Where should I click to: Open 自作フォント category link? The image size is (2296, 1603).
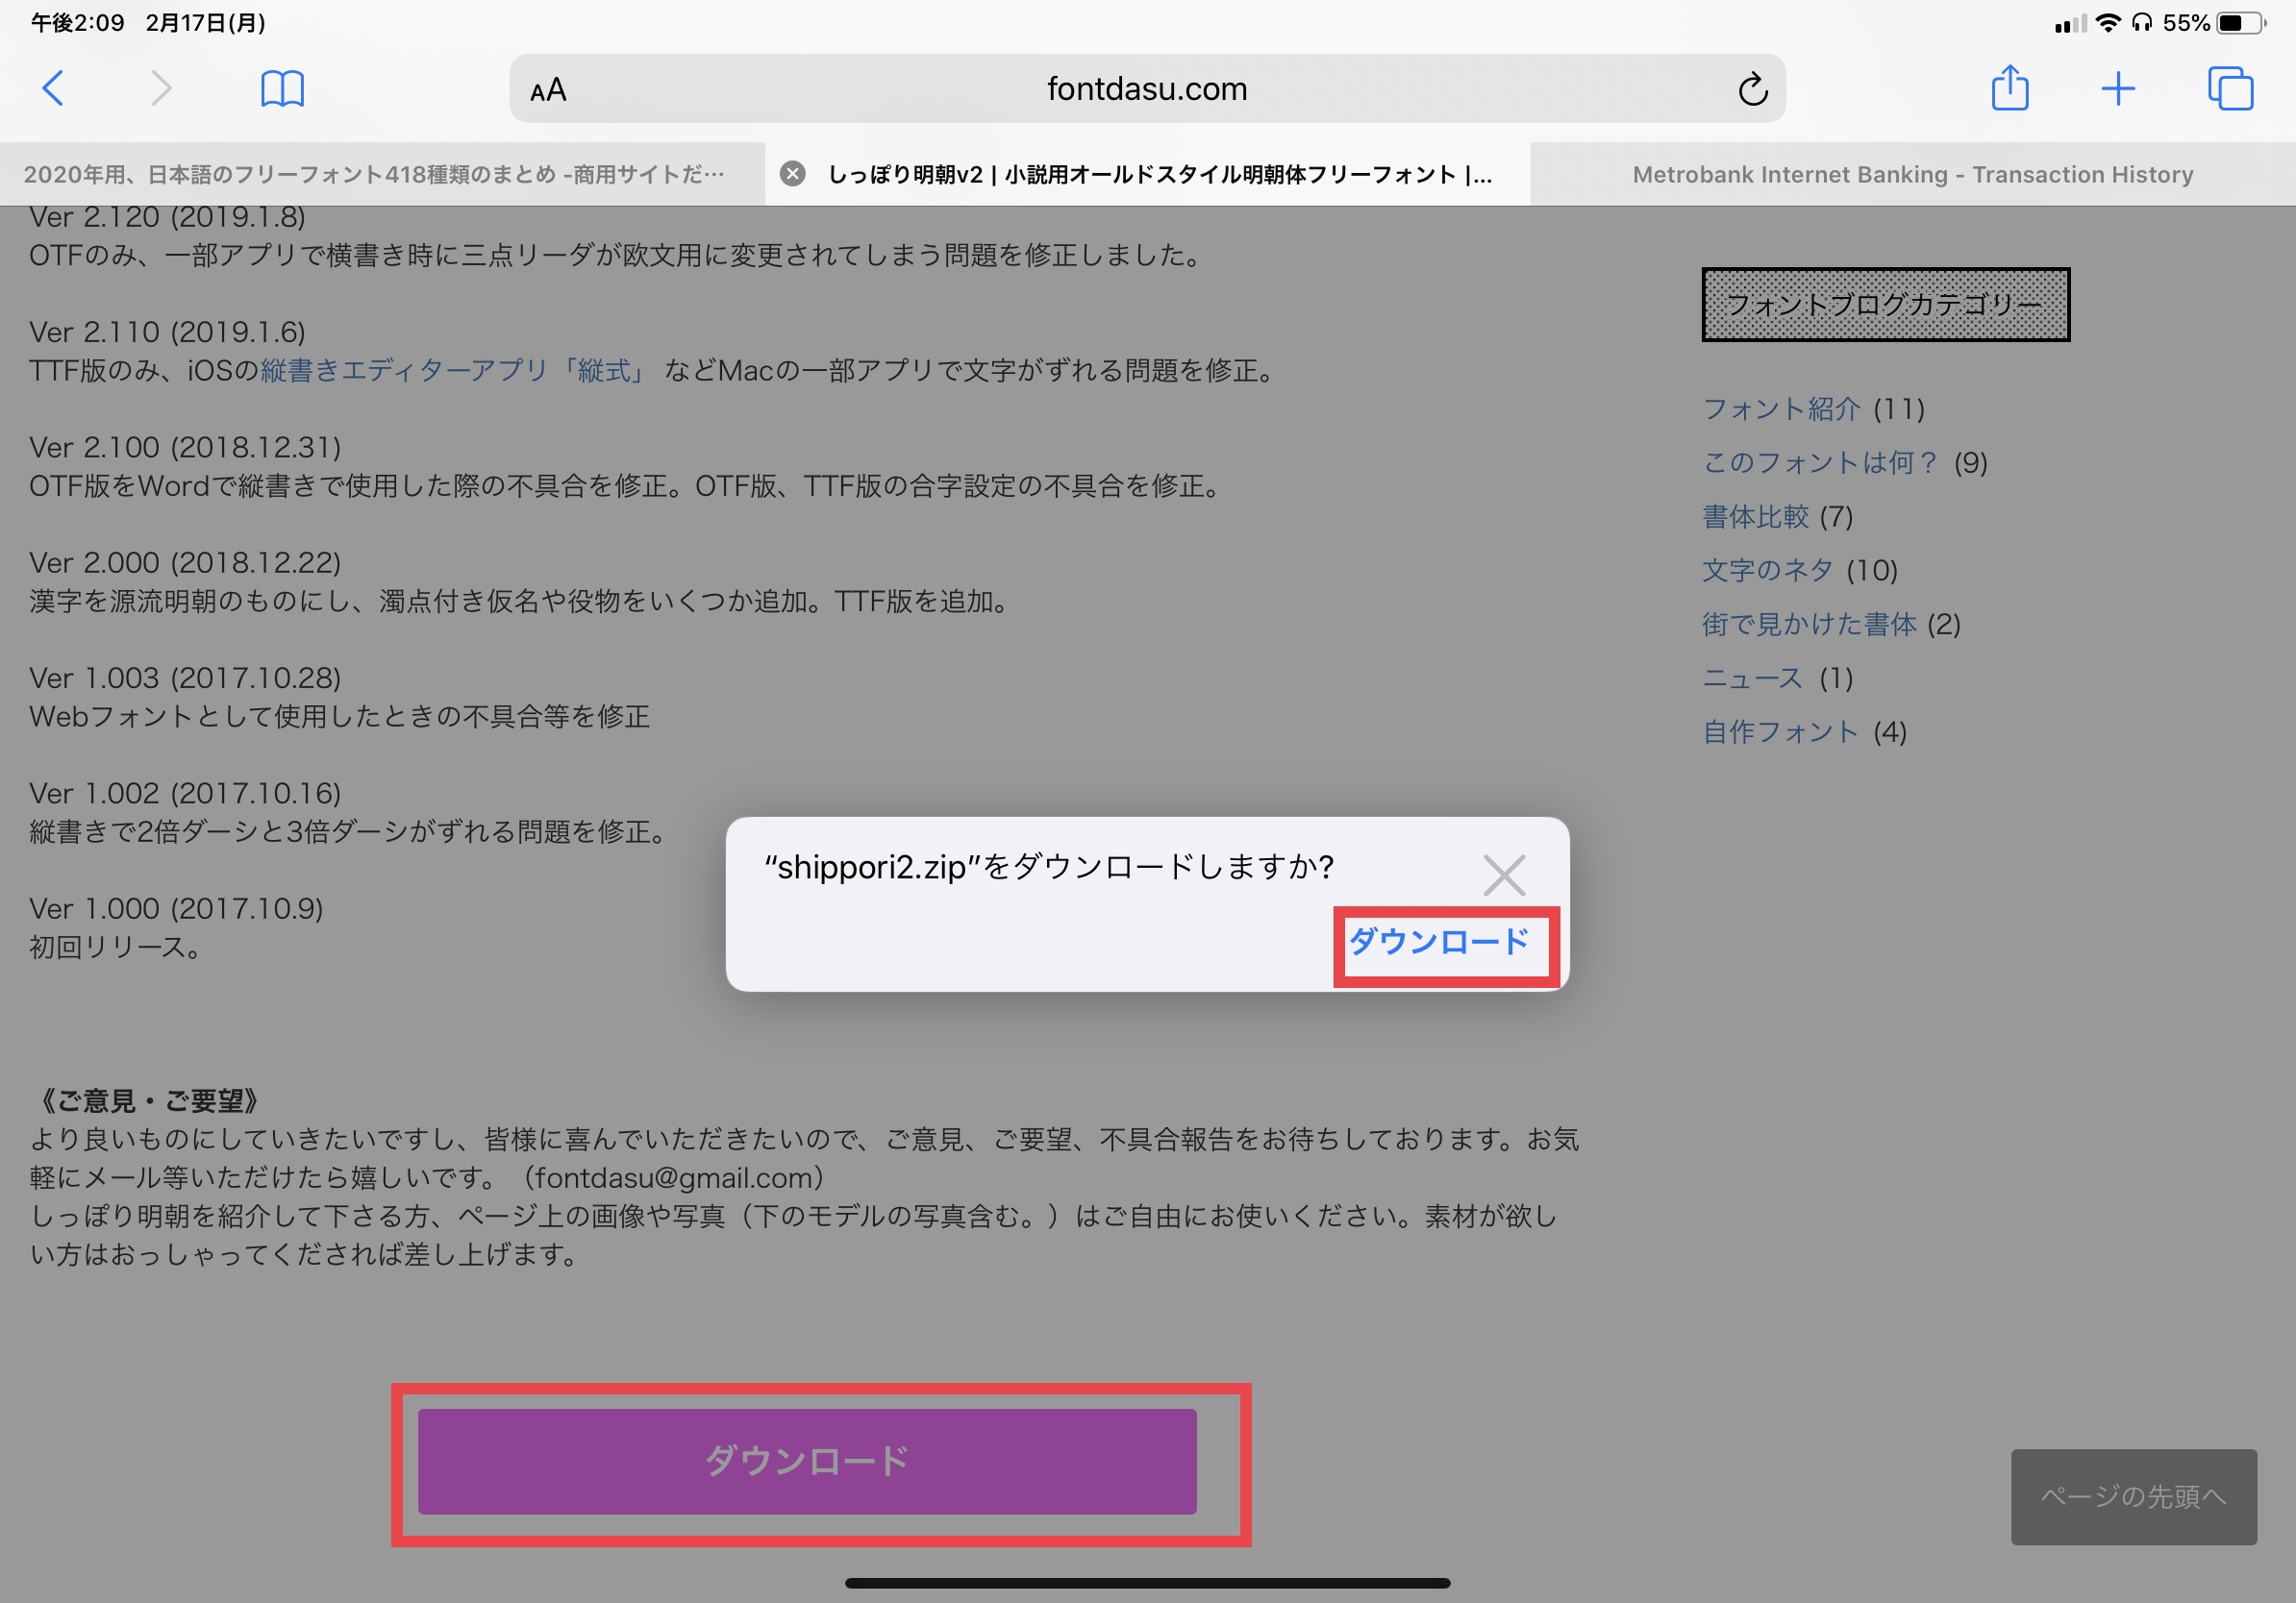click(x=1780, y=732)
